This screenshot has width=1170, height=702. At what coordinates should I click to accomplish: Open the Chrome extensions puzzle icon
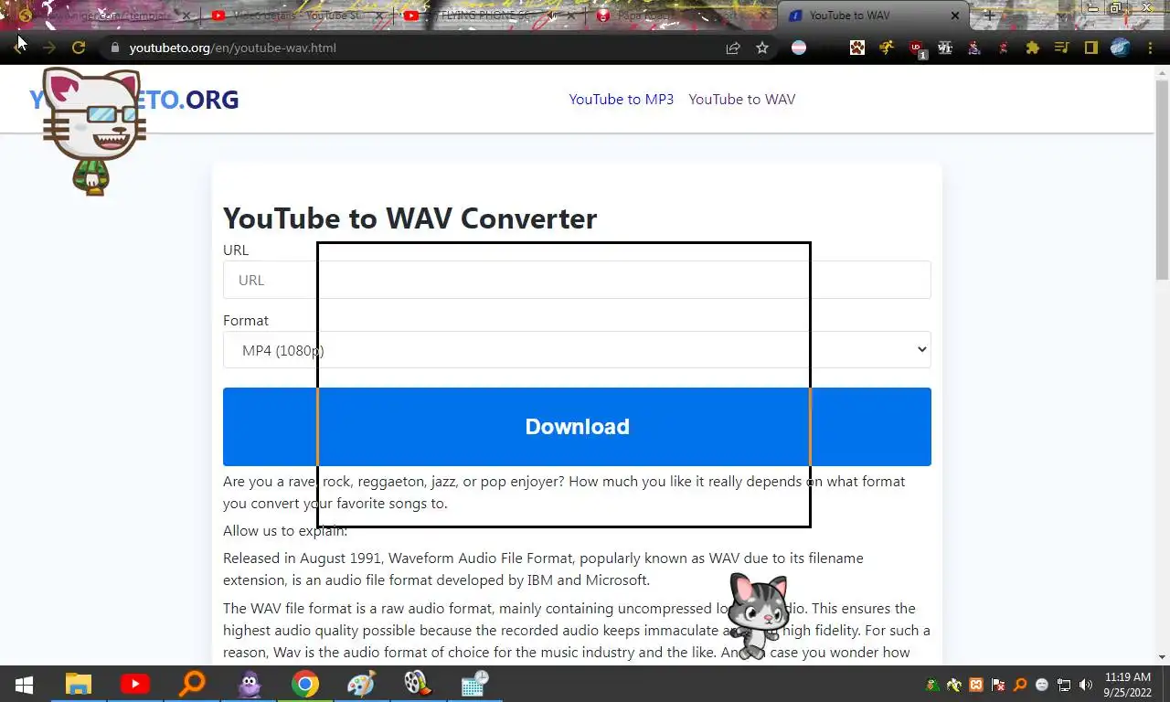pyautogui.click(x=1033, y=48)
